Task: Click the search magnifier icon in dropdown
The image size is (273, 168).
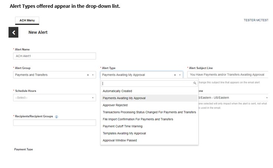Action: (x=195, y=83)
